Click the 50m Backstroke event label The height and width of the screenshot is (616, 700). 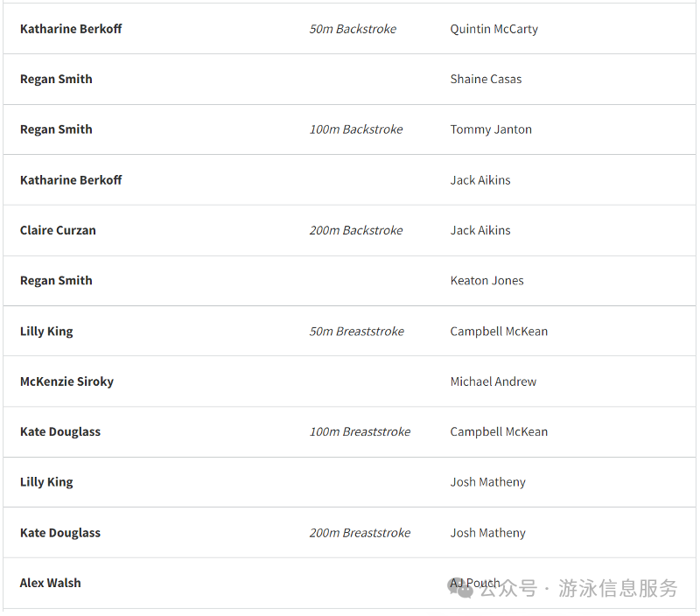[353, 29]
